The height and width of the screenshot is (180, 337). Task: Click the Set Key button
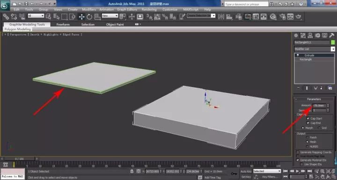[x=246, y=177]
